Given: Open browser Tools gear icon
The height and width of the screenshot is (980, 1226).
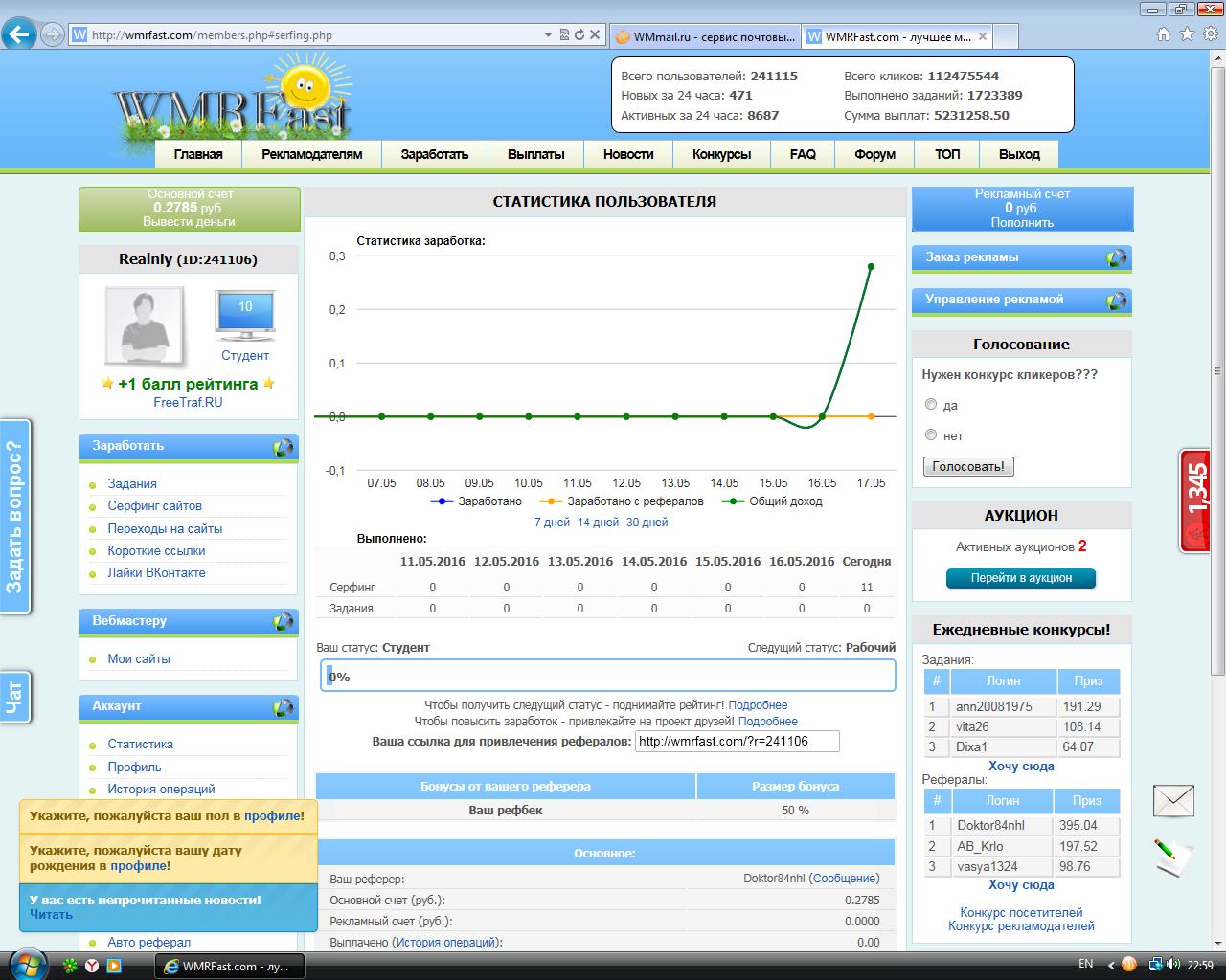Looking at the screenshot, I should click(x=1210, y=34).
